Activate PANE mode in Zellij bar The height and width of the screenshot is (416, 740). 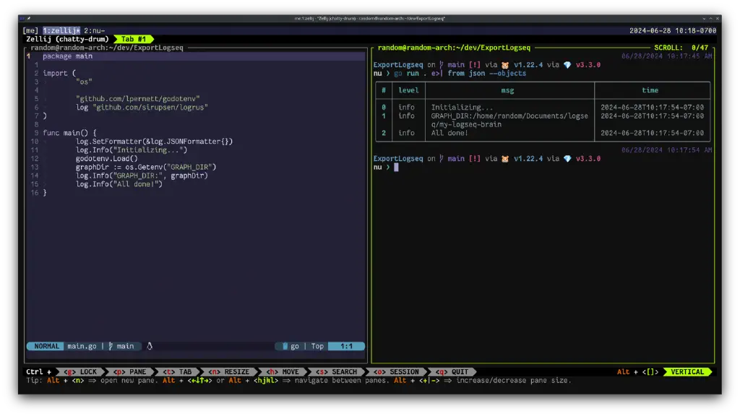click(130, 372)
